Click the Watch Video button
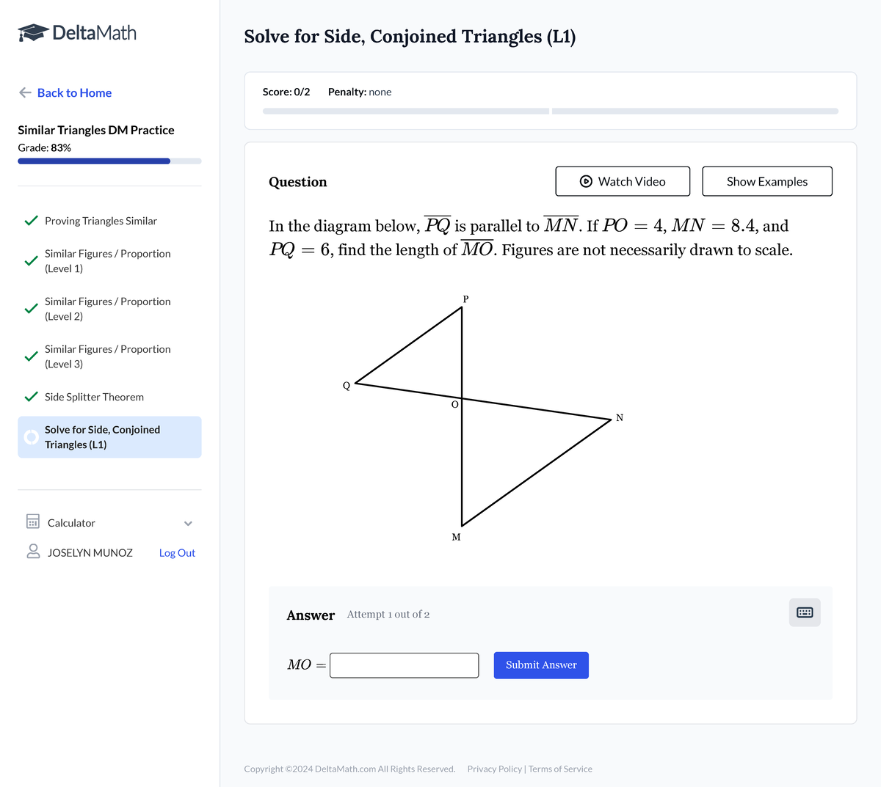The height and width of the screenshot is (787, 881). [x=623, y=181]
